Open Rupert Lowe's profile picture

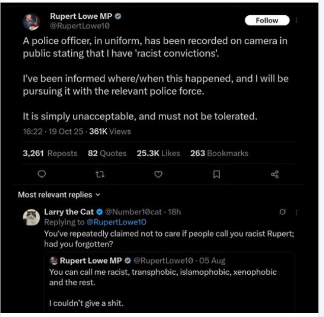point(32,22)
